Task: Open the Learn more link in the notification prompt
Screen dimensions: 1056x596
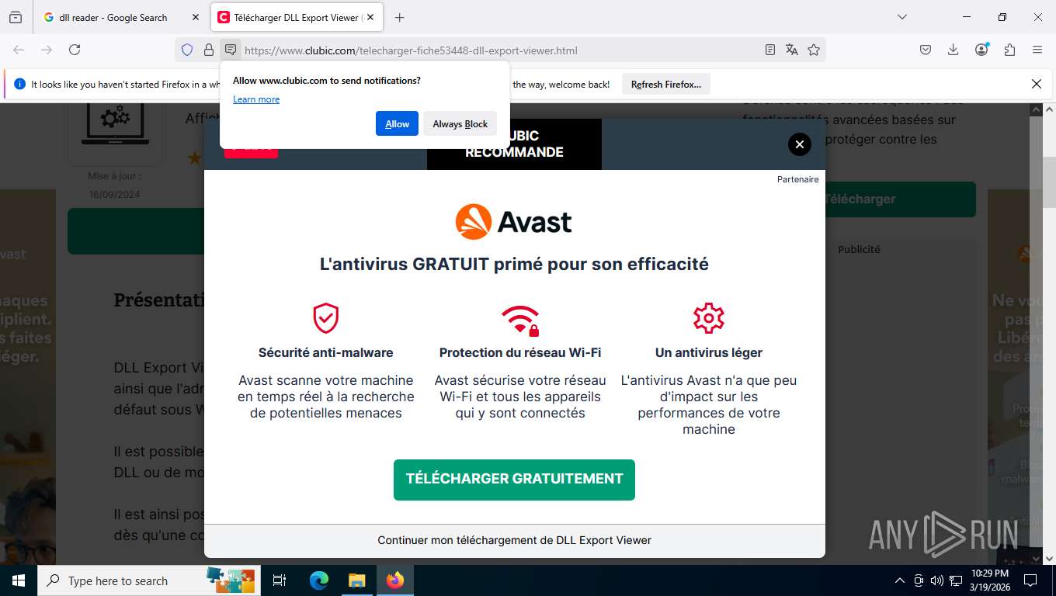Action: pyautogui.click(x=256, y=99)
